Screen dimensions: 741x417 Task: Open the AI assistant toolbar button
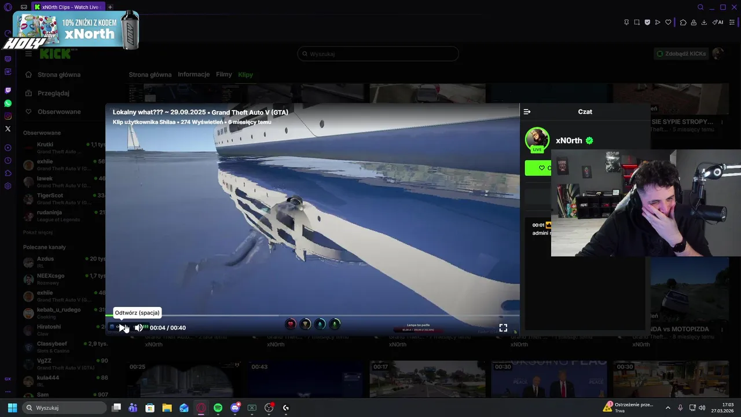[718, 22]
